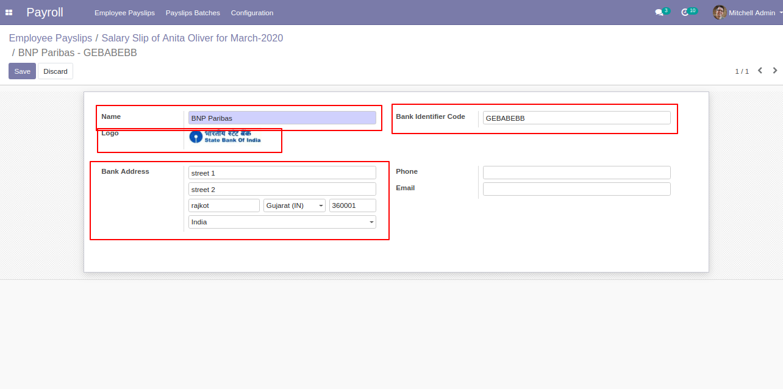Screen dimensions: 783x389
Task: Discard changes to the bank record
Action: click(55, 71)
